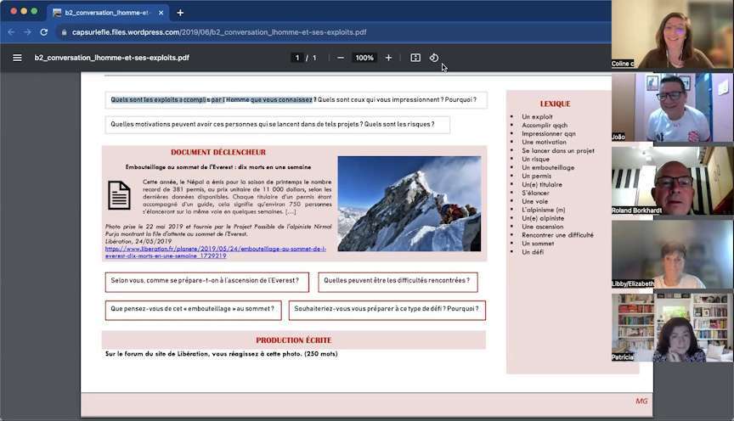The height and width of the screenshot is (421, 734).
Task: Click the 'Sur le forum du site' instruction
Action: (222, 354)
